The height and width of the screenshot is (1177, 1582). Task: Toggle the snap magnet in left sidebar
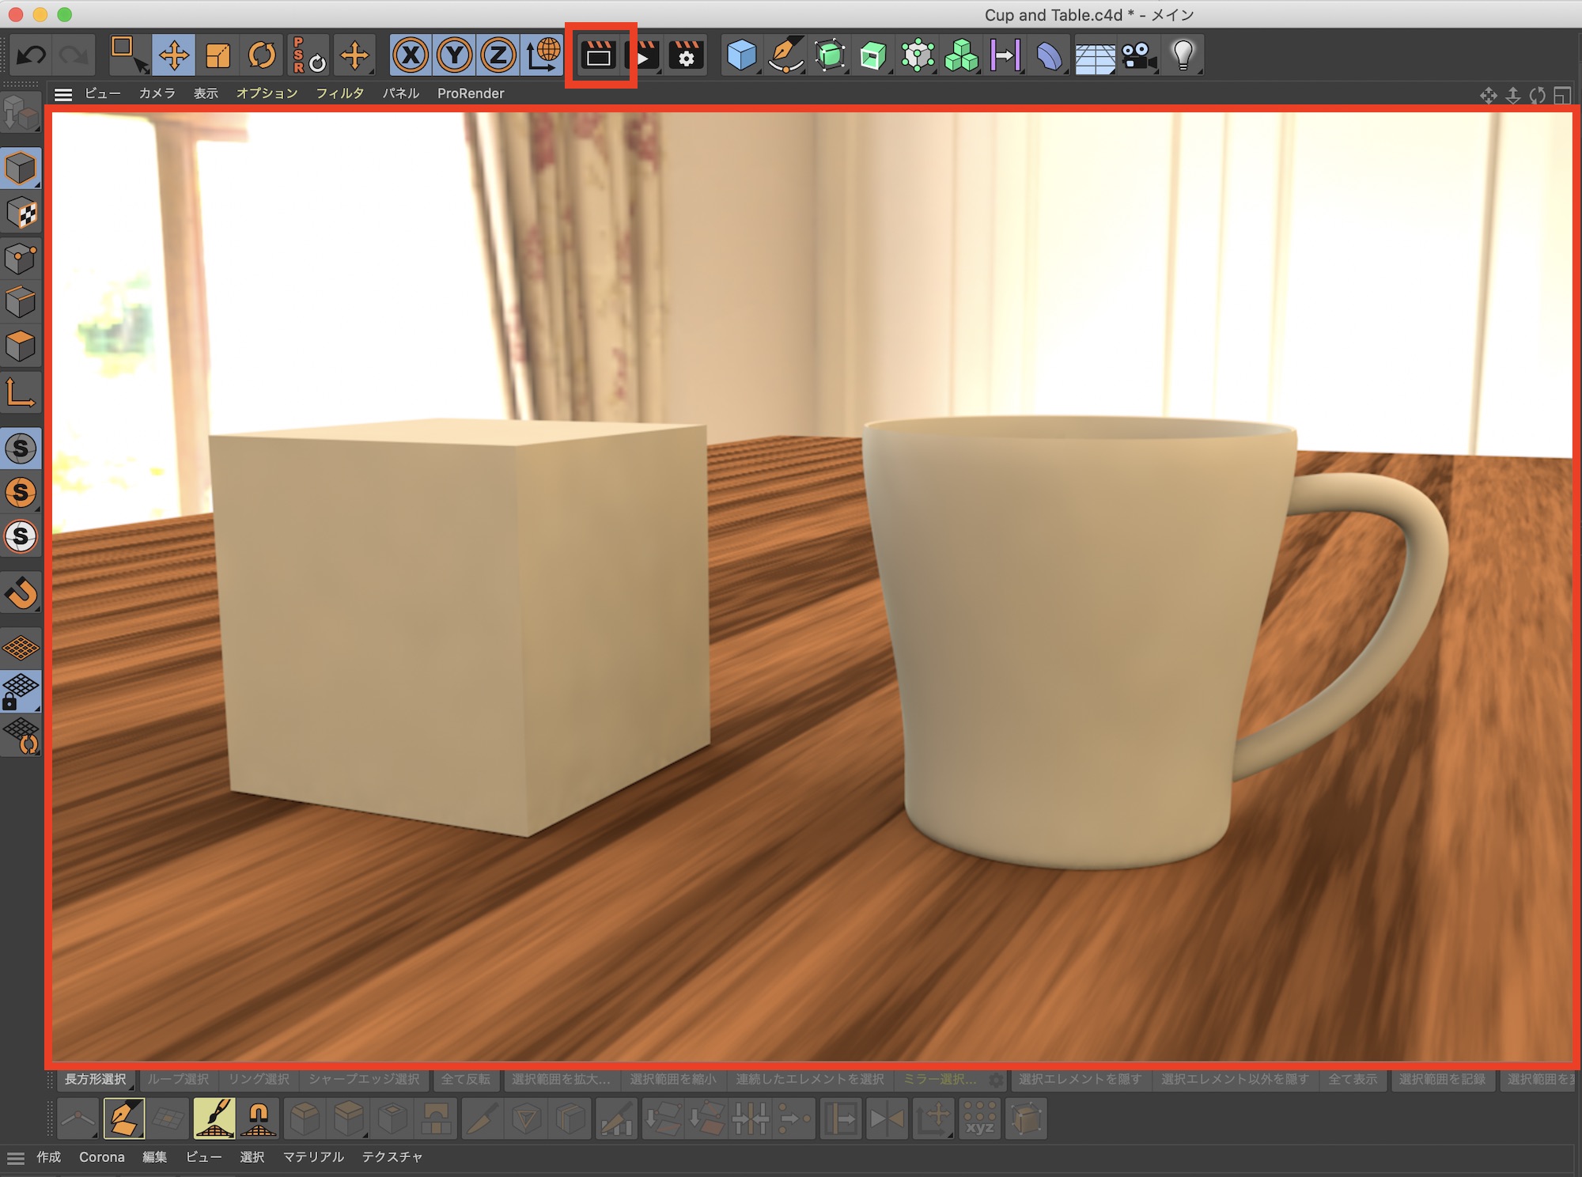21,592
